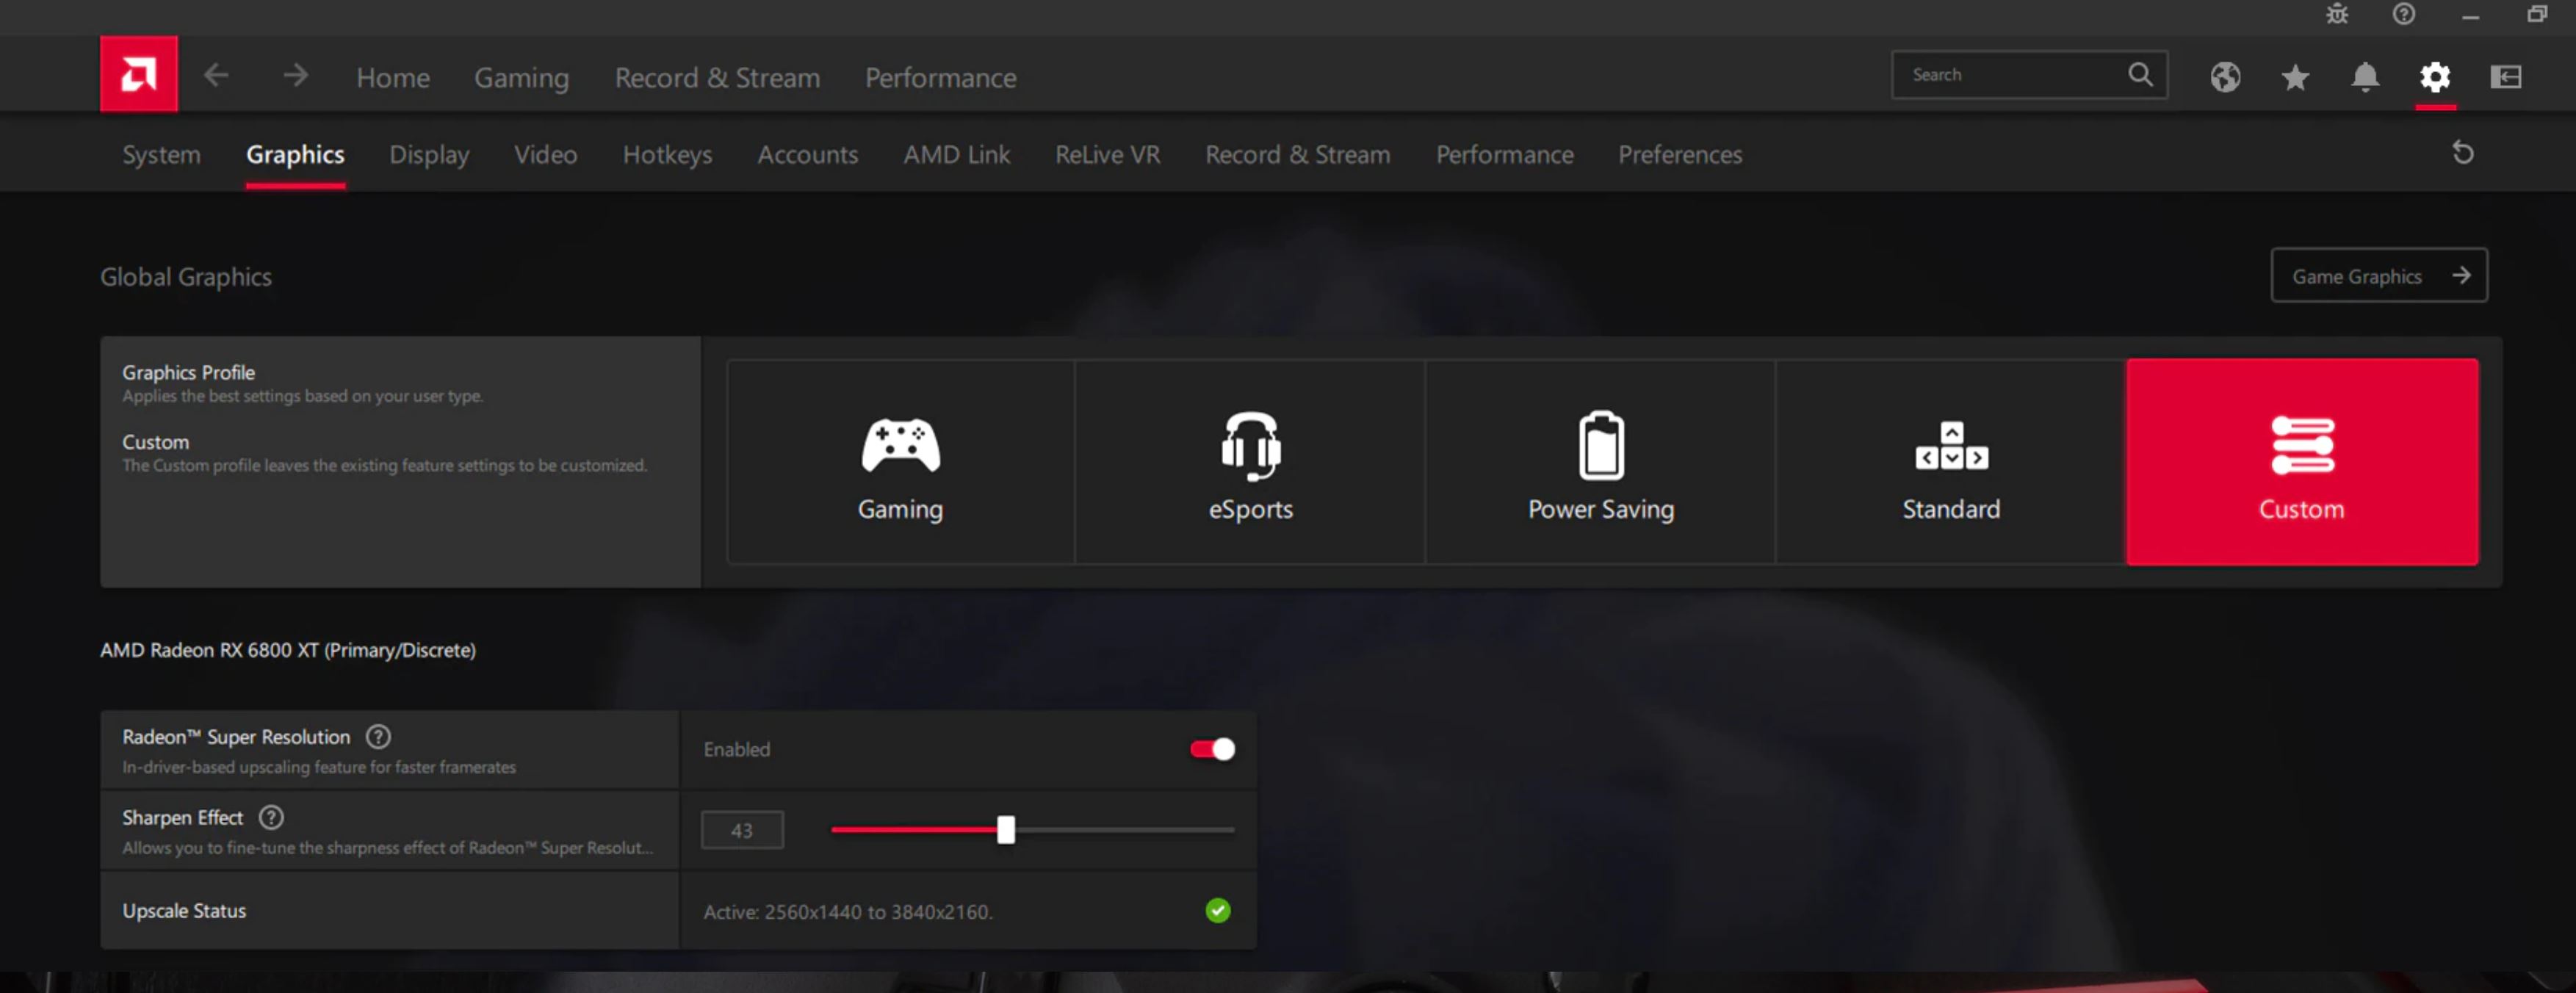Viewport: 2576px width, 993px height.
Task: Select the eSports graphics profile
Action: 1250,462
